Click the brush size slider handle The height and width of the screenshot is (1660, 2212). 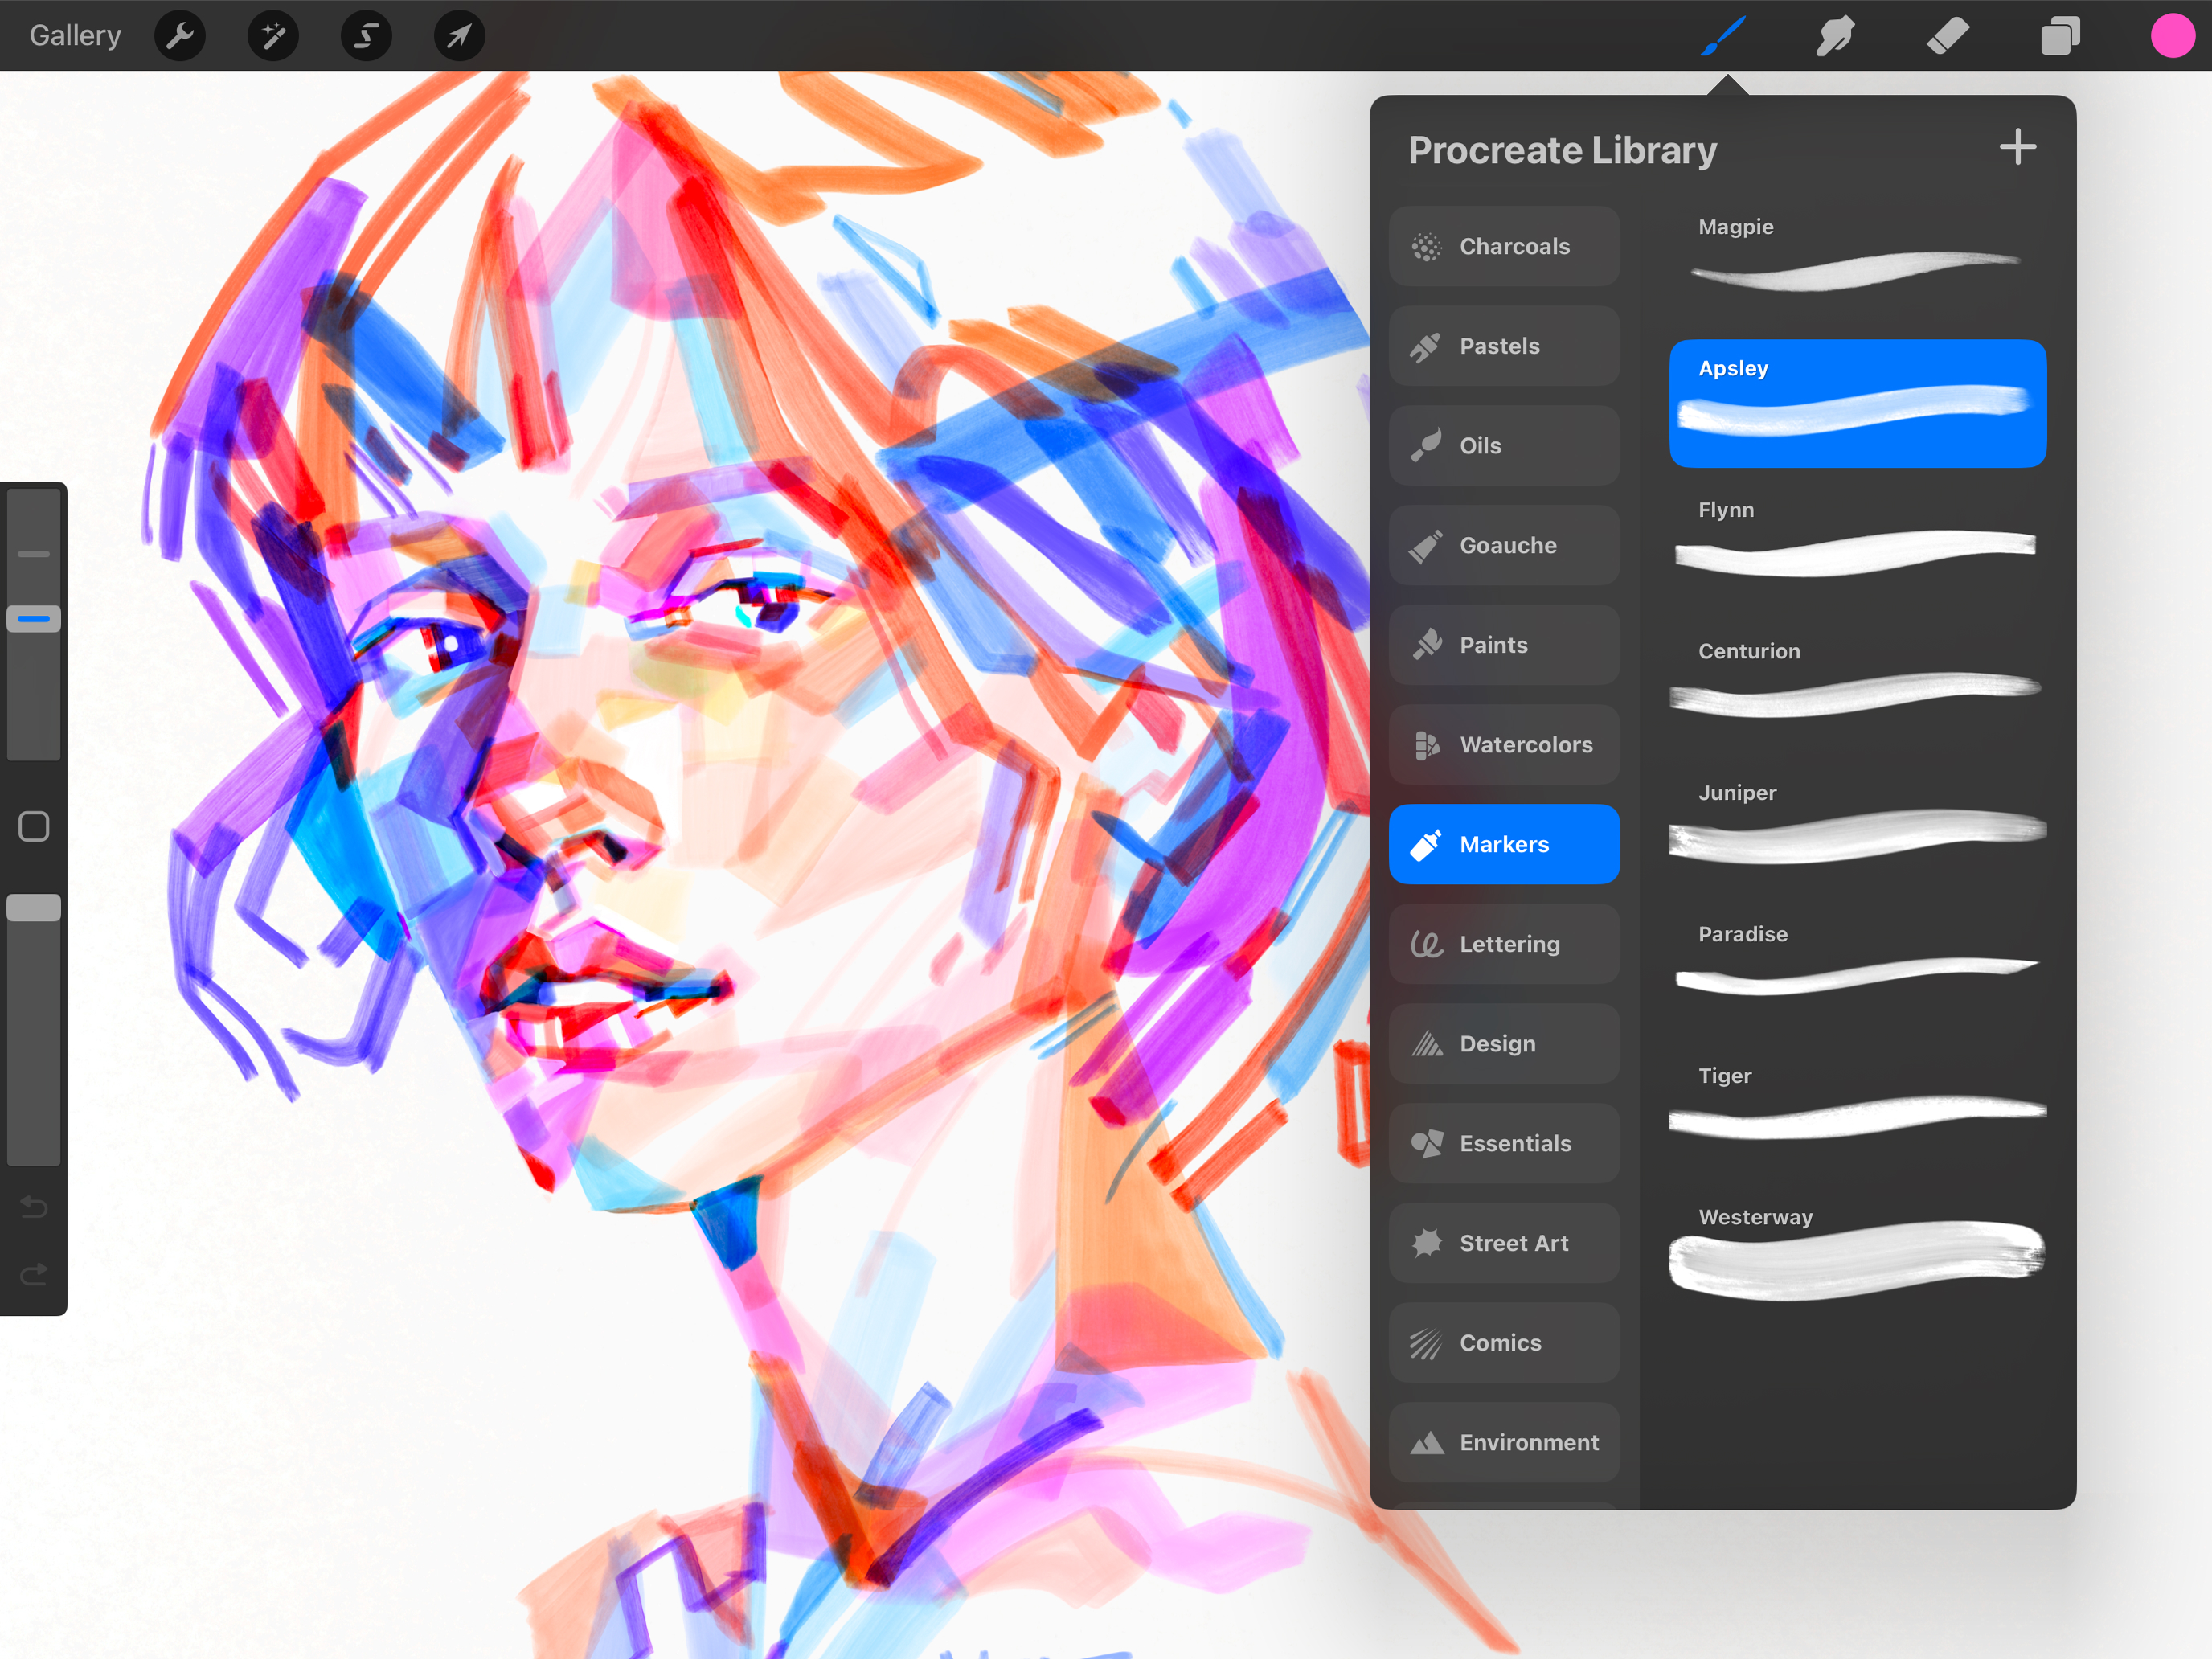click(x=34, y=619)
